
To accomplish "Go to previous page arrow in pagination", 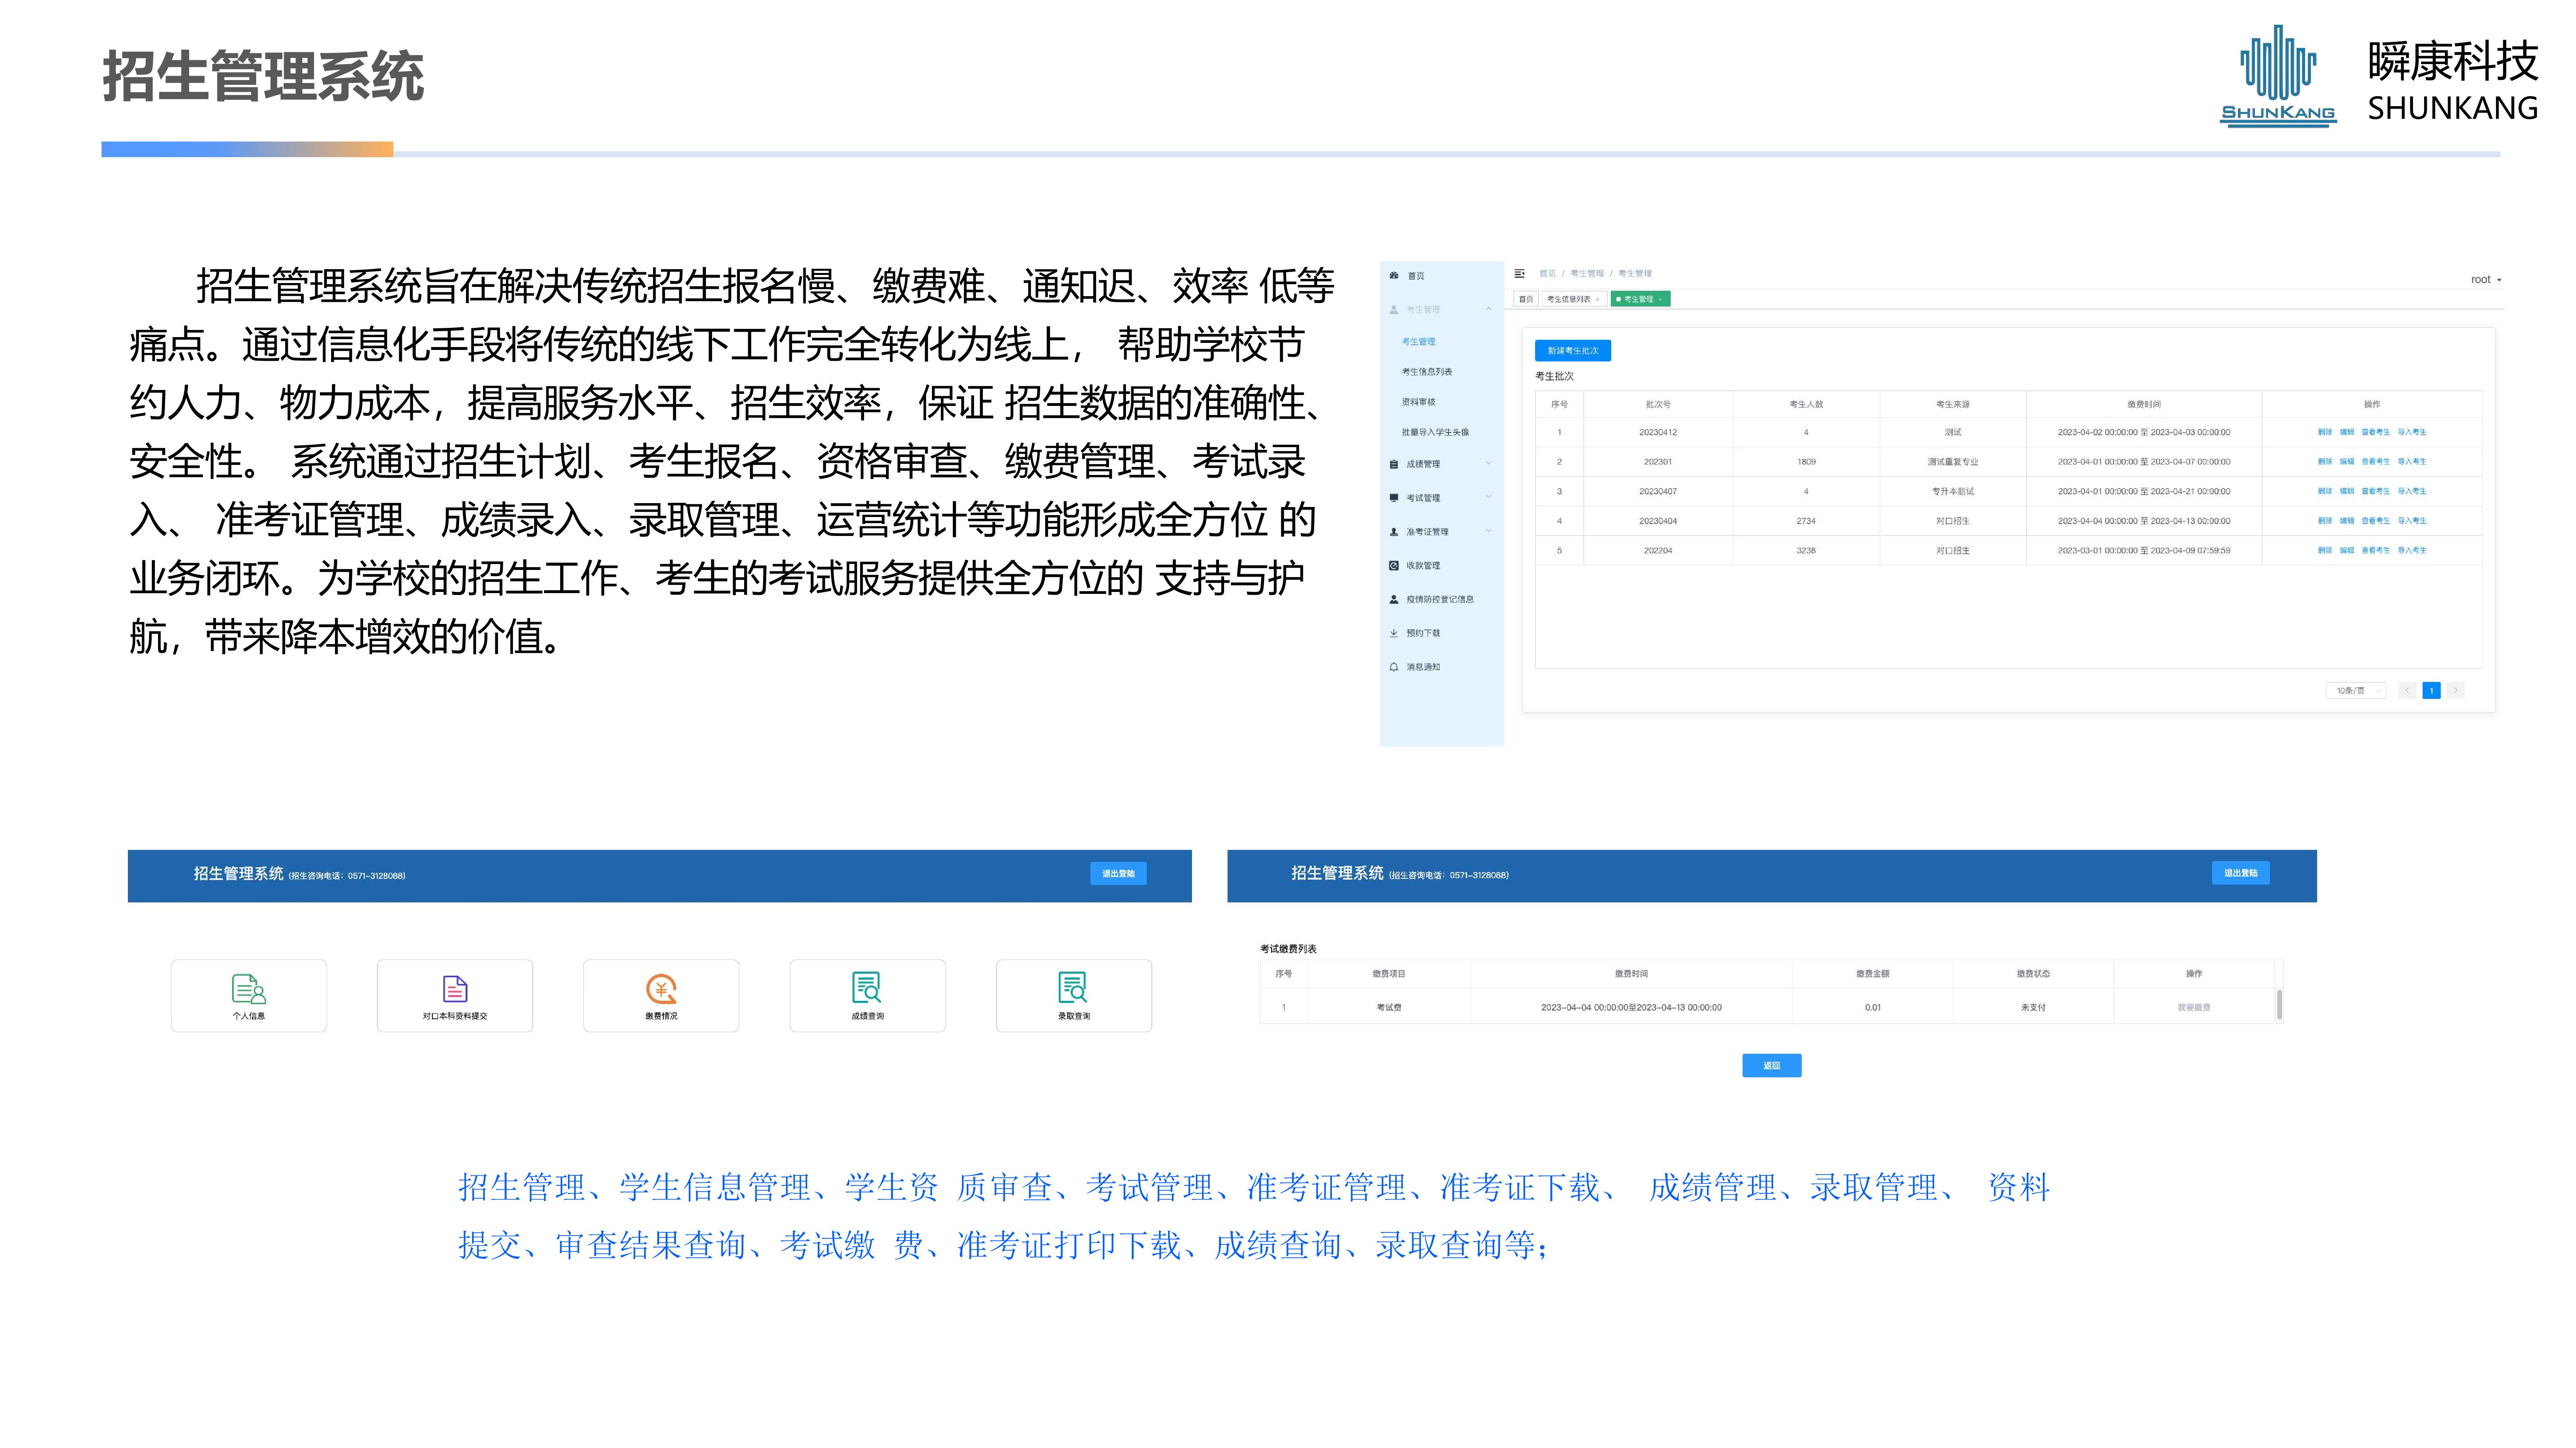I will [2408, 690].
